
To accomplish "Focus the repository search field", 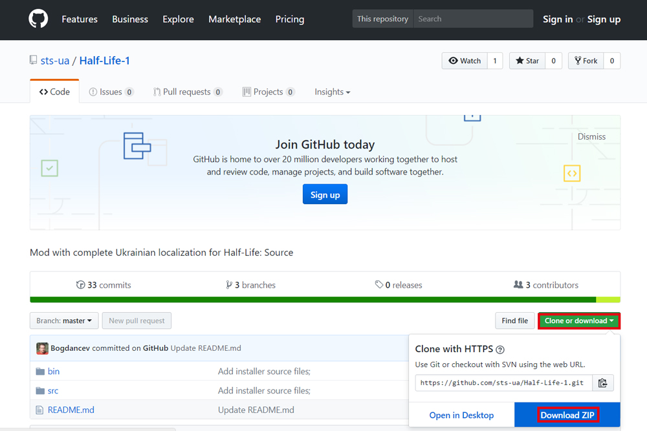I will tap(474, 19).
